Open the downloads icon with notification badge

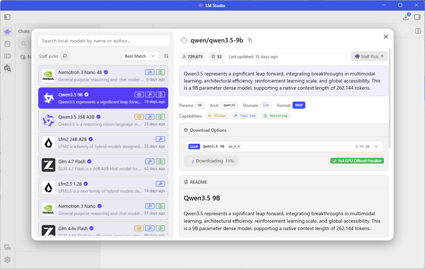click(406, 17)
